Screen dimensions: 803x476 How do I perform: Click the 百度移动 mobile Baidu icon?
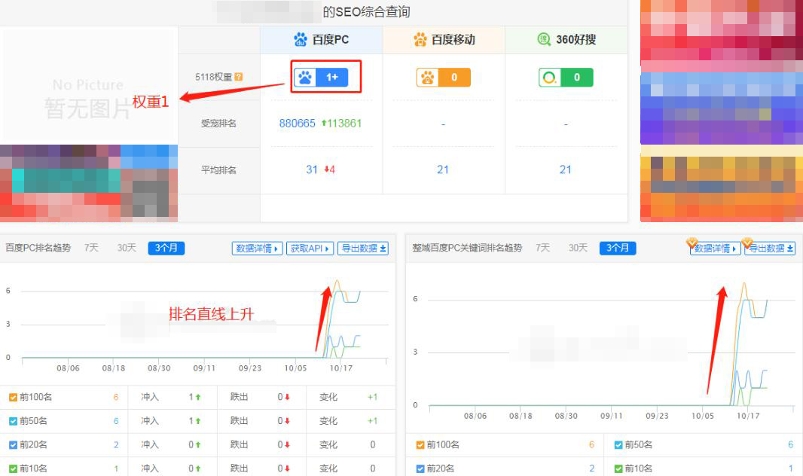(x=421, y=39)
